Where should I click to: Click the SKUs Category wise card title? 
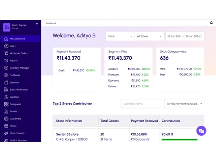pyautogui.click(x=173, y=51)
